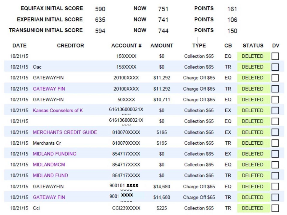Check DV box for MERCHANTS CREDIT GUIDE
287x215 pixels.
click(x=275, y=132)
